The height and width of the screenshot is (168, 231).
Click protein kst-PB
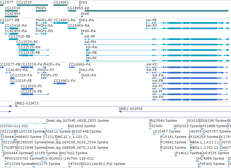click(x=158, y=81)
